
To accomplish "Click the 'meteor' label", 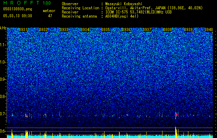I will tap(49, 11).
